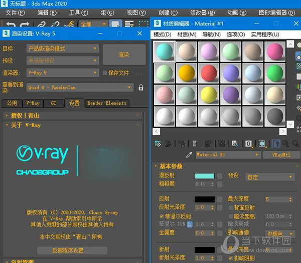Click the 反馈程序设置 button
The height and width of the screenshot is (263, 301).
coord(72,250)
